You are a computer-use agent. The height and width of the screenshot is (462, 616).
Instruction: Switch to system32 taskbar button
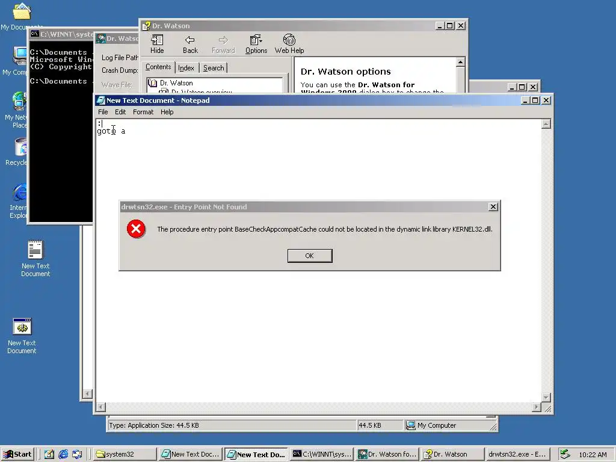(124, 454)
